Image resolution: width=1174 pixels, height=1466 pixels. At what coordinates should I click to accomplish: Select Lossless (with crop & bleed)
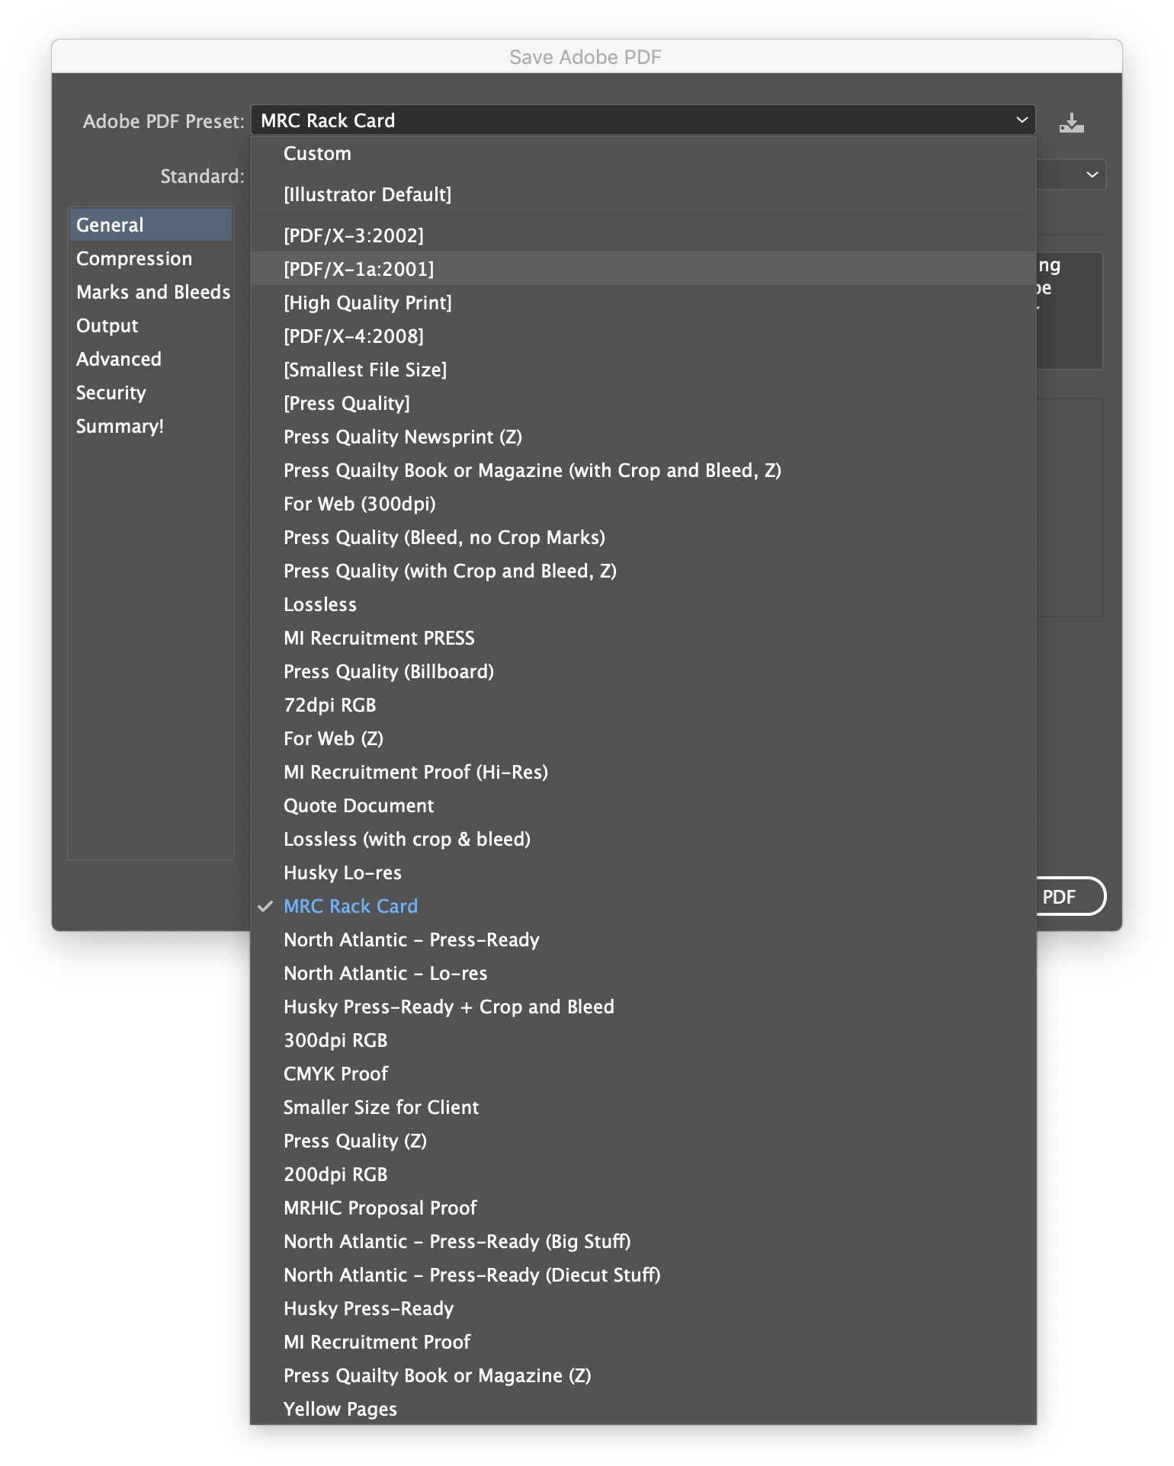click(643, 839)
